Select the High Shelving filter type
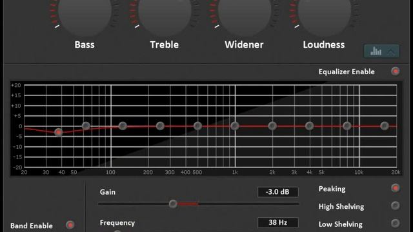 tap(396, 206)
